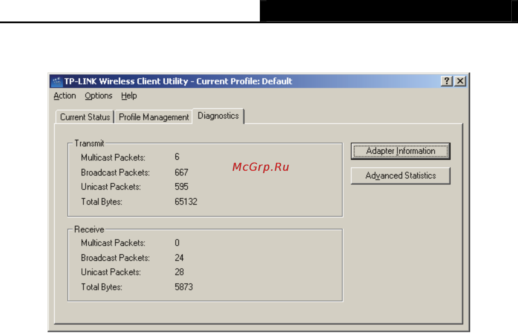Click the question mark help button

(447, 81)
